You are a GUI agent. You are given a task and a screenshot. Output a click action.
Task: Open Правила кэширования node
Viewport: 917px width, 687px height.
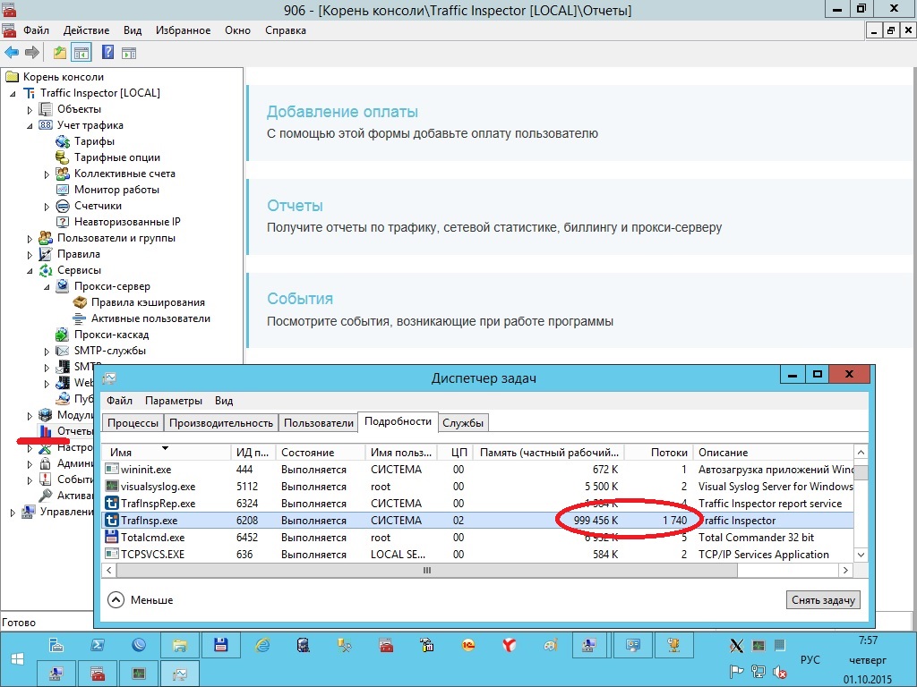coord(148,302)
